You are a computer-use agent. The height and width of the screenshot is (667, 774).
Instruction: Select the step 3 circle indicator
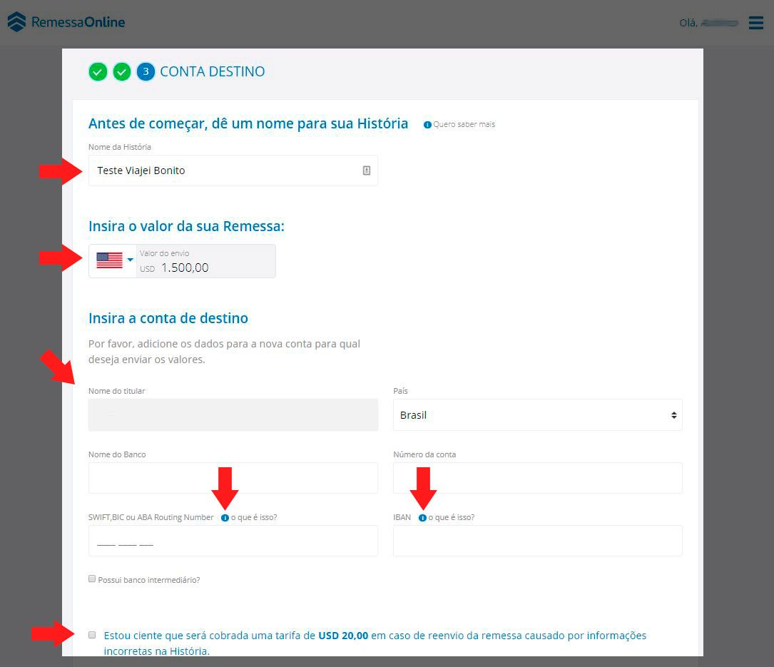coord(146,71)
